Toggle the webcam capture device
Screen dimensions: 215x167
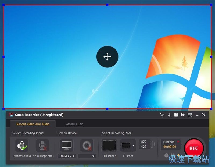(x=87, y=145)
